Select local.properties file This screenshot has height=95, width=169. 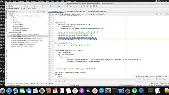18,47
